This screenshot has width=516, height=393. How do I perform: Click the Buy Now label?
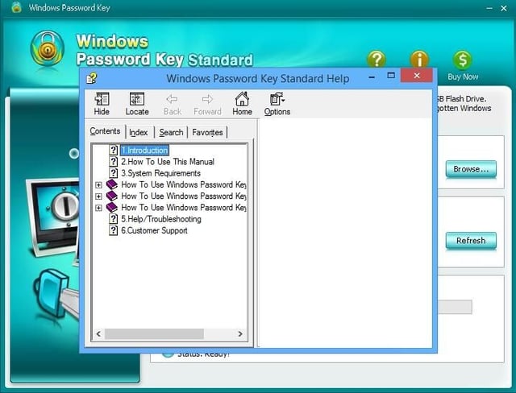click(463, 77)
